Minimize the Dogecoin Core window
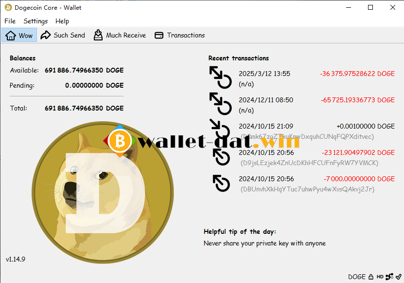This screenshot has width=404, height=283. (x=349, y=7)
